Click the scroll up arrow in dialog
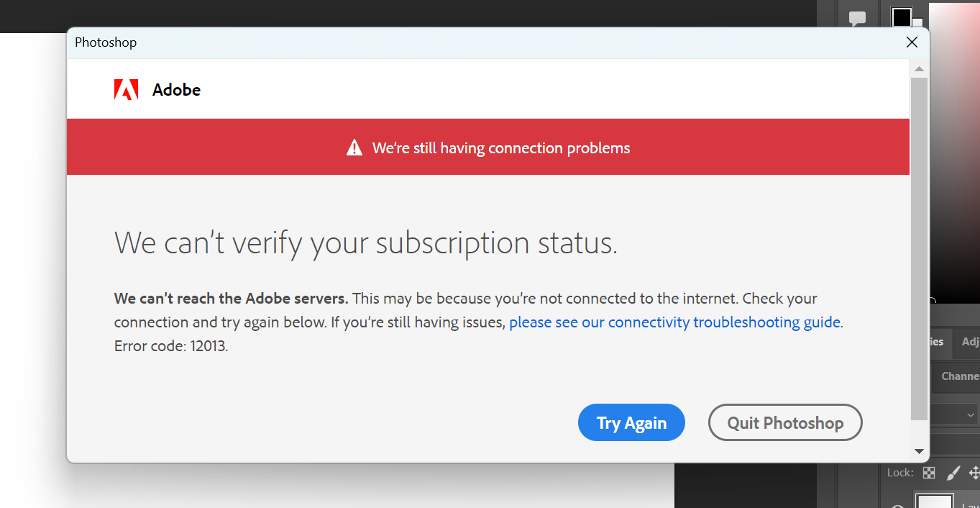Screen dimensions: 980x508 click(x=919, y=68)
